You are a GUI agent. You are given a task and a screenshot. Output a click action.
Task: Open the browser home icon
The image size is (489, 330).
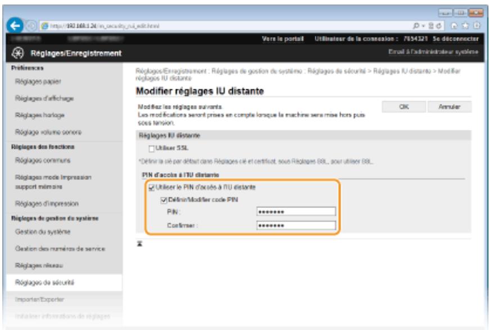pos(454,25)
